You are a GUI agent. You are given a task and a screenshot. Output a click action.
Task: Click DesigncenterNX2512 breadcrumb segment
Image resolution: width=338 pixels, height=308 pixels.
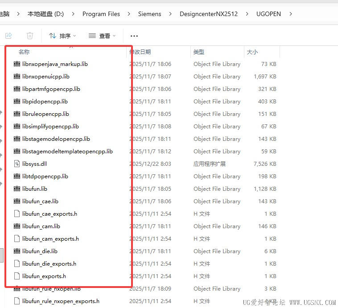(x=208, y=14)
